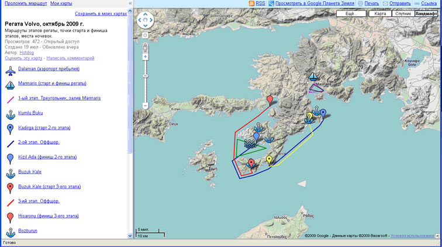
Task: Open Kizil Ada (финиш 2-го этапа) link
Action: click(47, 157)
